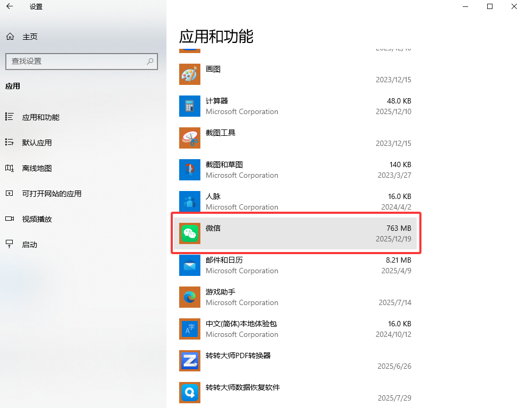
Task: Click the 画图 paint palette icon
Action: click(189, 74)
